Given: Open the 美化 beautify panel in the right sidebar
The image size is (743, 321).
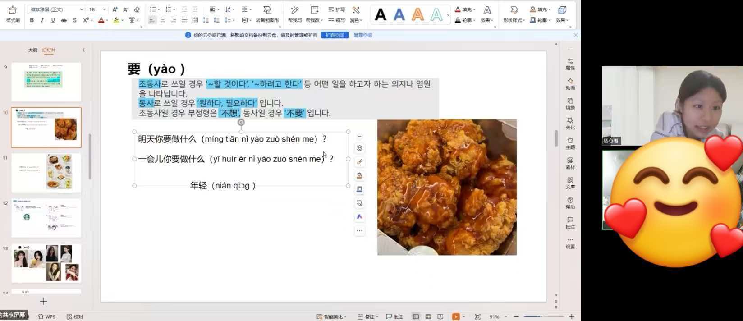Looking at the screenshot, I should point(570,124).
